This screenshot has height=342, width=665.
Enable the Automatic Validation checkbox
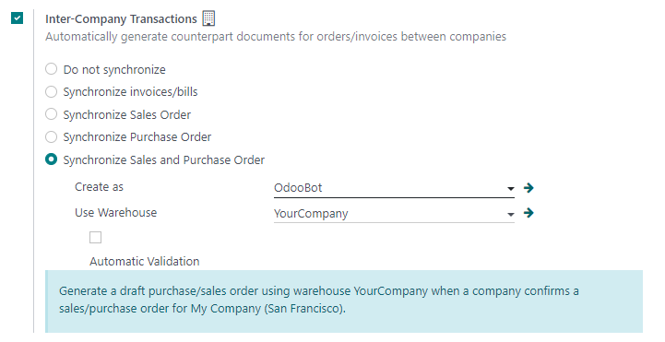click(x=95, y=237)
